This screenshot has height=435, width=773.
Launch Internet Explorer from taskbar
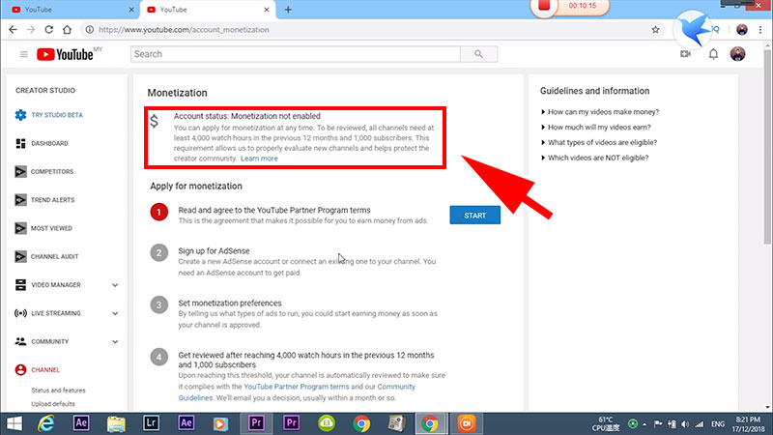[45, 423]
